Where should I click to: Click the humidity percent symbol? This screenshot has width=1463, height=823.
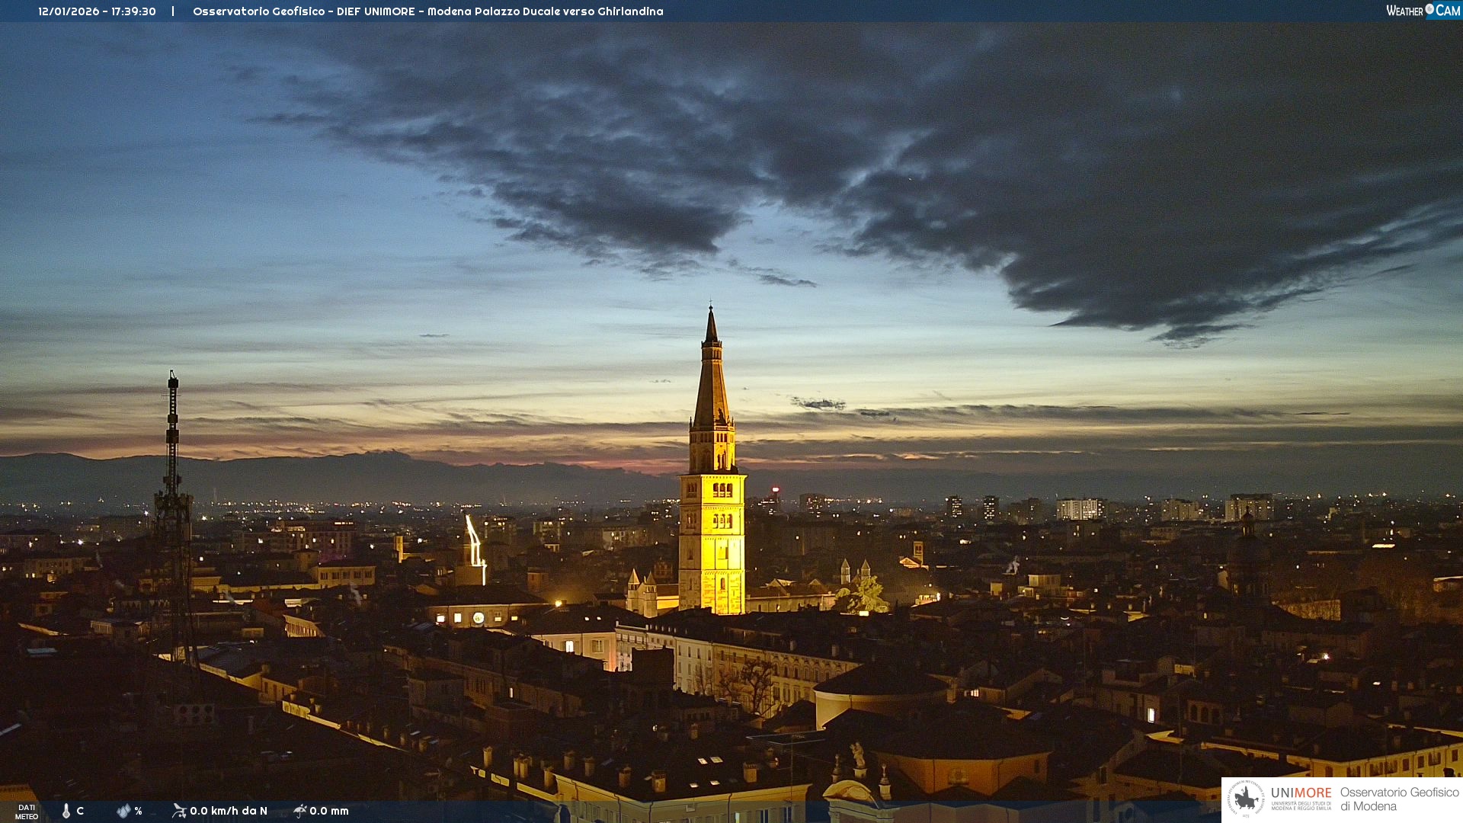pyautogui.click(x=138, y=811)
